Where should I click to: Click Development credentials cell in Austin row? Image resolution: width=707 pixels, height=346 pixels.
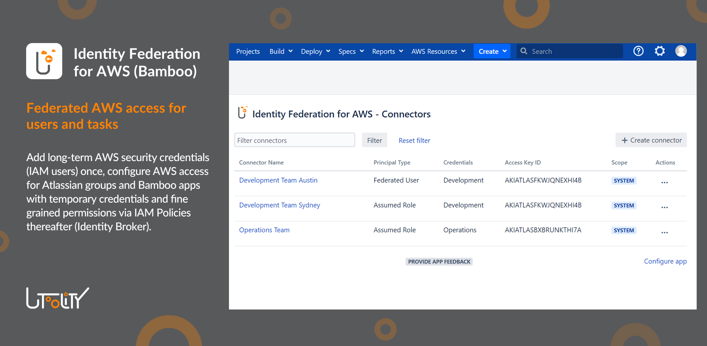pos(463,180)
